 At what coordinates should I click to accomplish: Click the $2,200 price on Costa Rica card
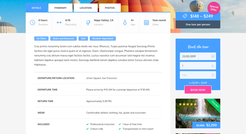click(x=212, y=125)
